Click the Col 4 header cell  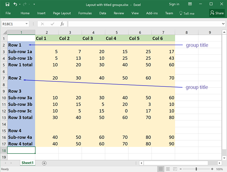click(117, 38)
